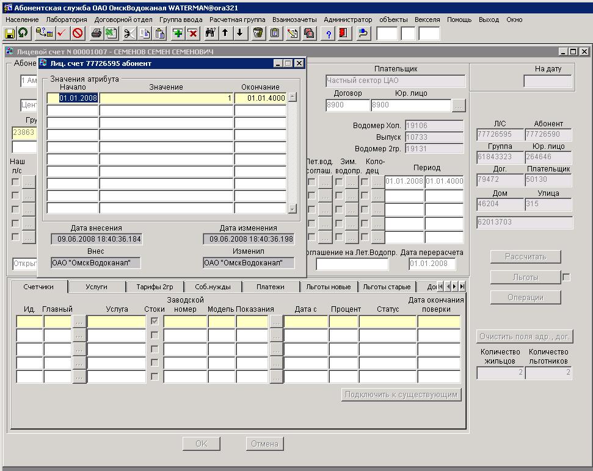Check the box next to Льготы button

click(566, 278)
